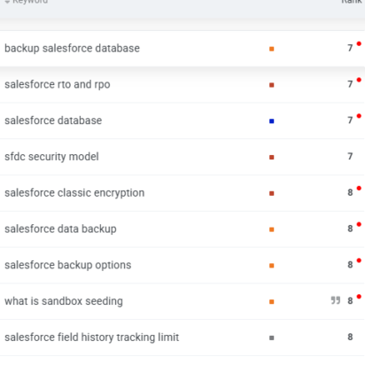Open the salesforce rto and rpo keyword
This screenshot has height=365, width=365.
(58, 84)
